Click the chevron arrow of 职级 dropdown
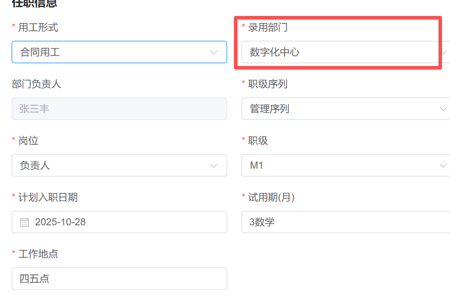This screenshot has height=301, width=450. click(x=443, y=166)
